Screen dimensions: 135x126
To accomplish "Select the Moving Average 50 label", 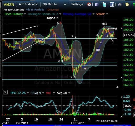I will tap(77, 14).
